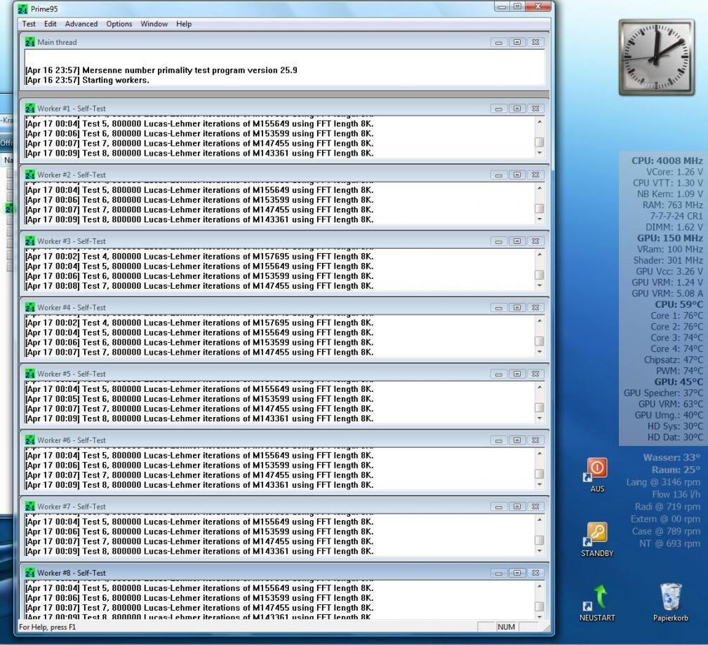Click the 'Starting workers.' log line
The height and width of the screenshot is (645, 708).
pos(87,81)
